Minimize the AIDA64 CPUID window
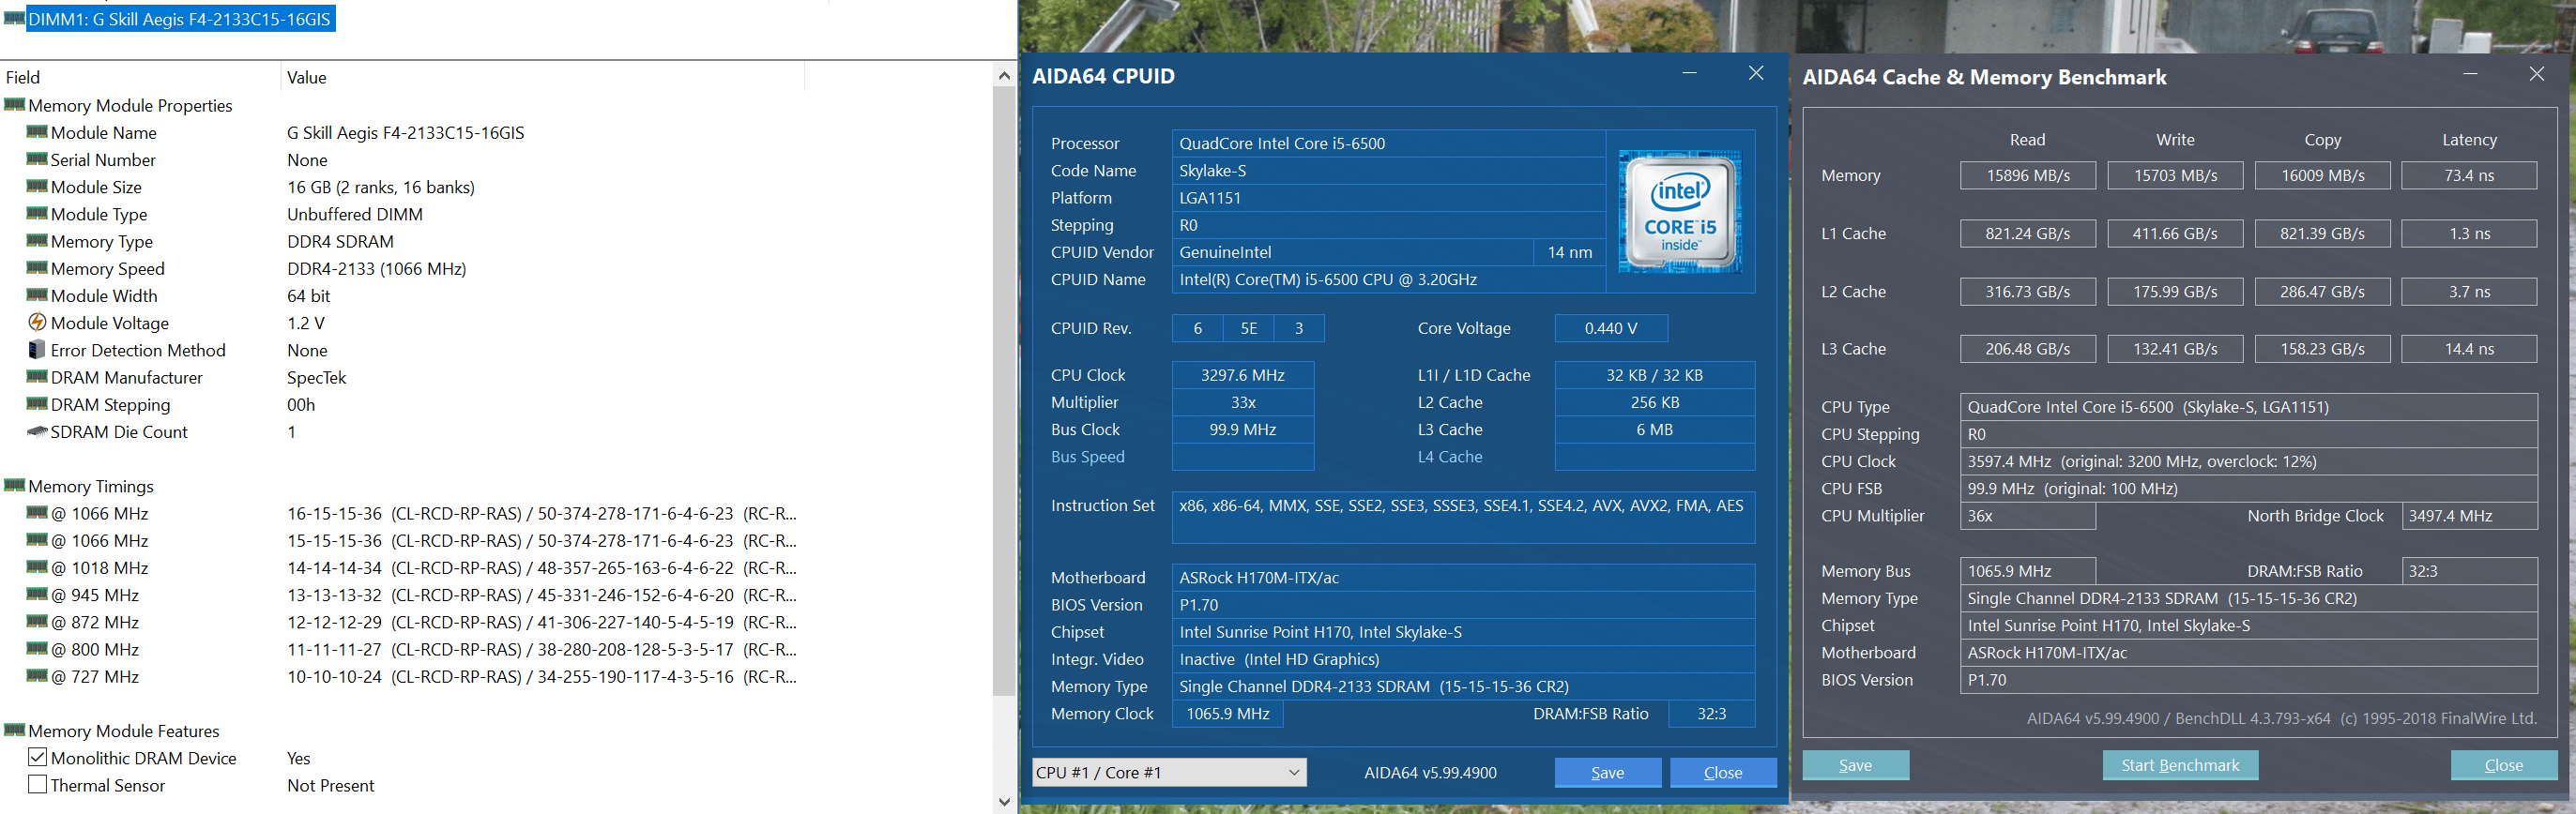Screen dimensions: 2576x814 pos(1689,73)
